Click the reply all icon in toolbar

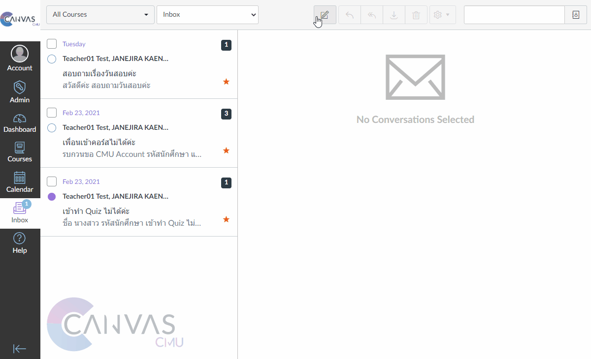click(372, 15)
